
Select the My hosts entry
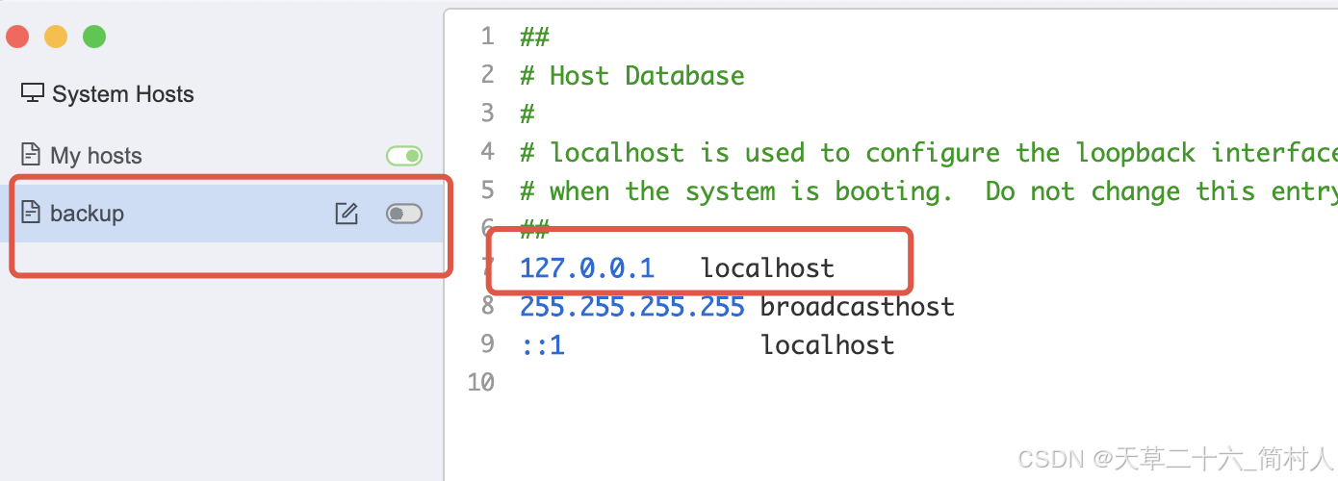221,155
